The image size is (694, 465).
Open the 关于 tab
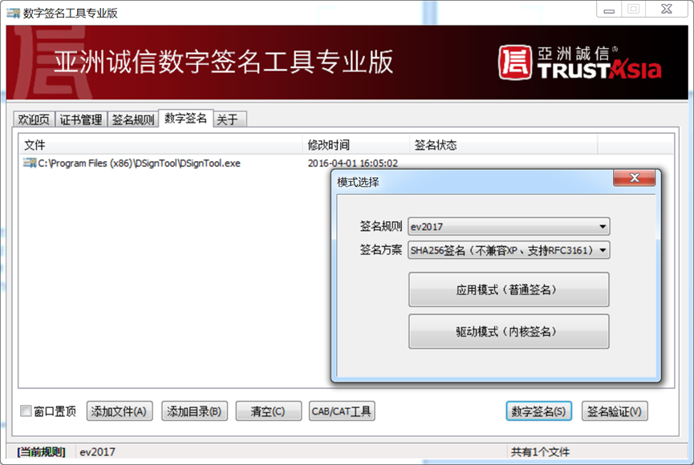coord(227,119)
